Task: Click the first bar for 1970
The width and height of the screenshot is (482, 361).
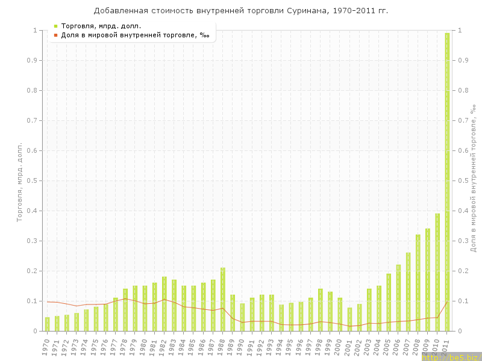Action: tap(47, 324)
